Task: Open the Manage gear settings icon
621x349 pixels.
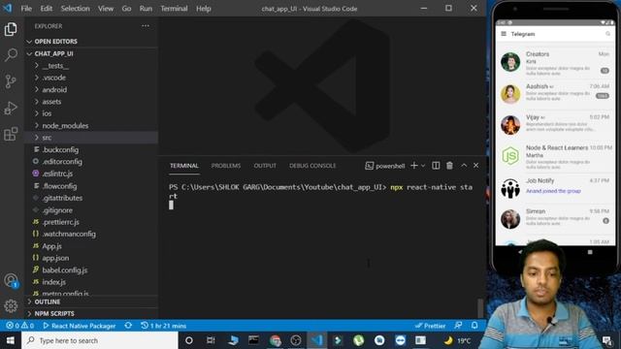Action: (11, 306)
